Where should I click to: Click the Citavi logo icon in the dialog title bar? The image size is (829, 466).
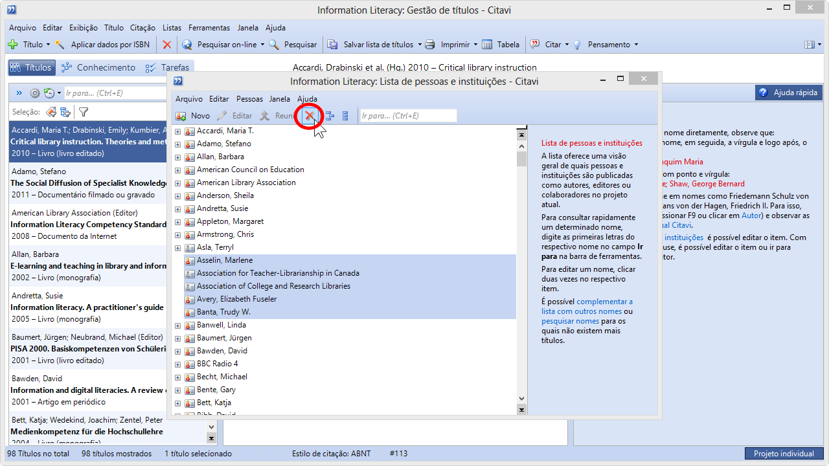[x=178, y=80]
